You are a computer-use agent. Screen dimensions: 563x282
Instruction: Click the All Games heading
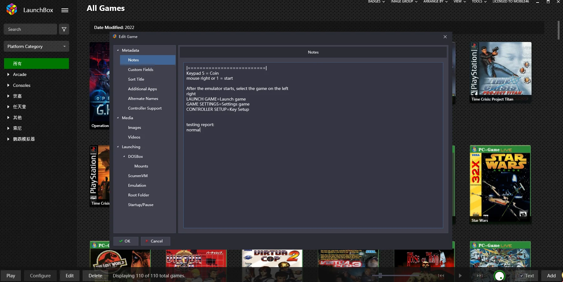tap(106, 8)
